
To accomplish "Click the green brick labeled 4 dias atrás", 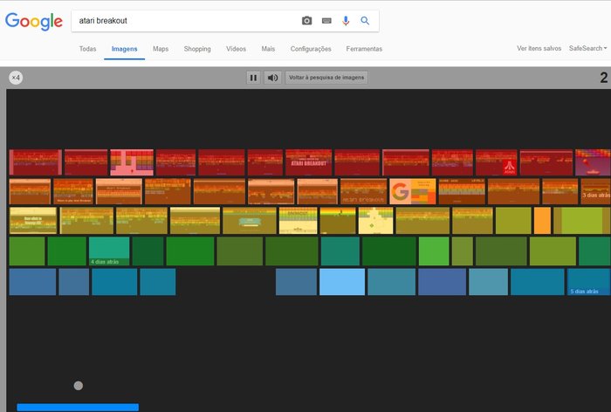I will pos(109,251).
